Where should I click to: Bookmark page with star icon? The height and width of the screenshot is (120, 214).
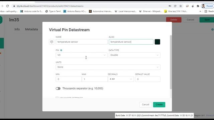[181, 6]
